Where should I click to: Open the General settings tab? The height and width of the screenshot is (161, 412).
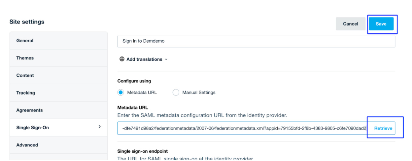pos(25,41)
